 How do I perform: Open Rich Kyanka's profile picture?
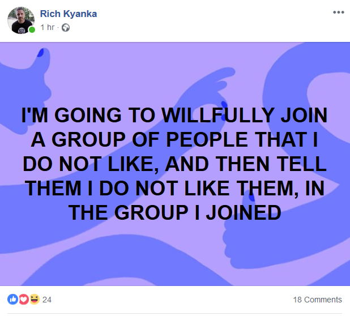[x=21, y=20]
